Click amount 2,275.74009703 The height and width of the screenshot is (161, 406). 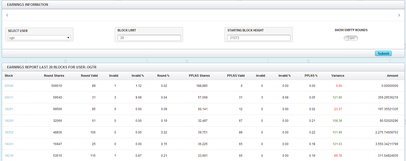(x=387, y=132)
